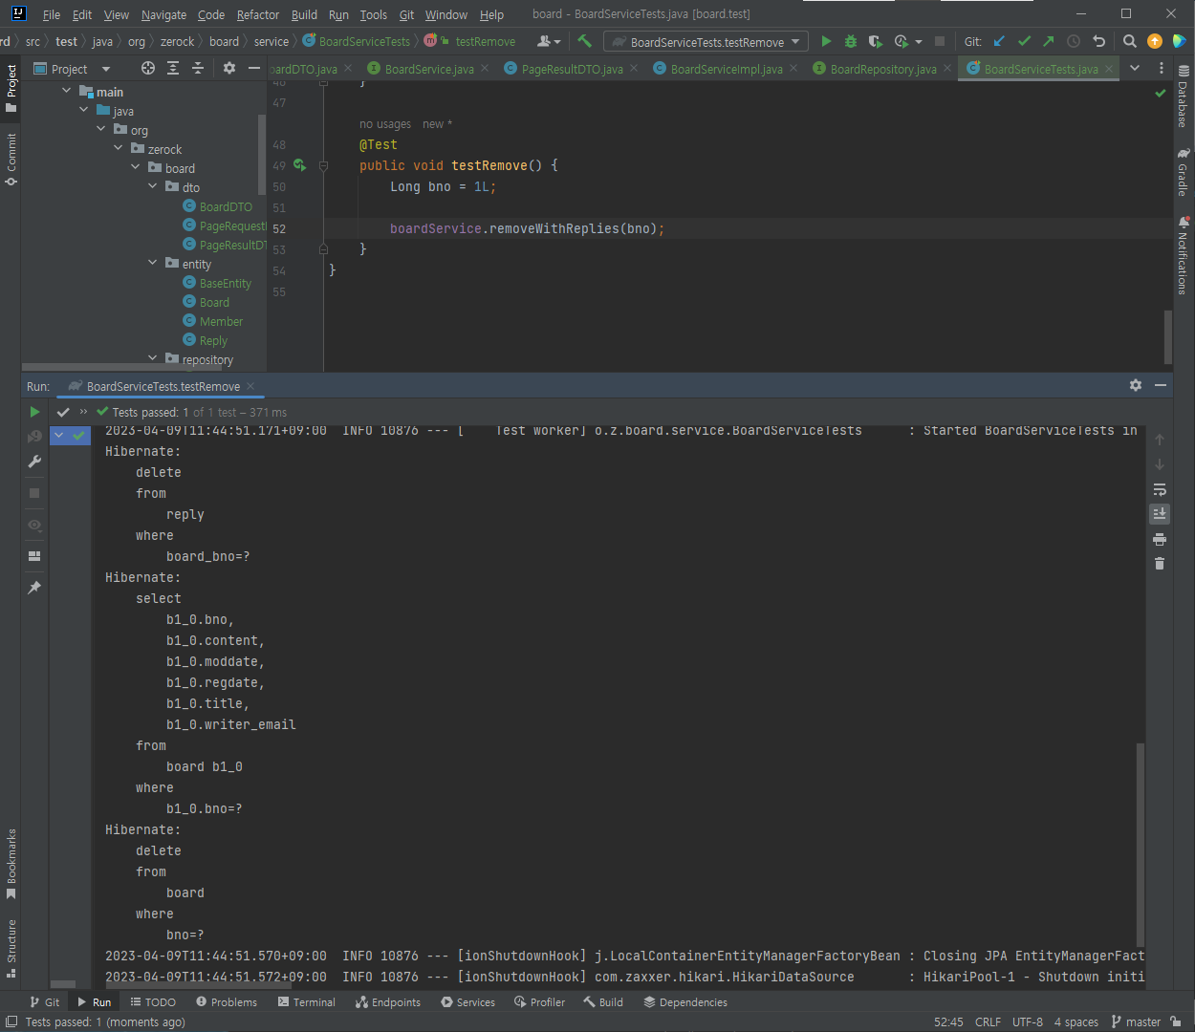
Task: Update project via Git blue arrow
Action: coord(1000,41)
